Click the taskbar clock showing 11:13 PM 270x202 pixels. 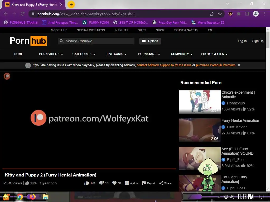click(245, 197)
